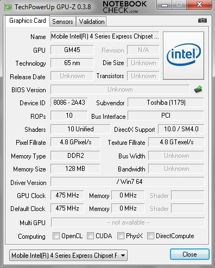This screenshot has width=215, height=268.
Task: Click the GPU-Z title bar app icon
Action: point(8,7)
